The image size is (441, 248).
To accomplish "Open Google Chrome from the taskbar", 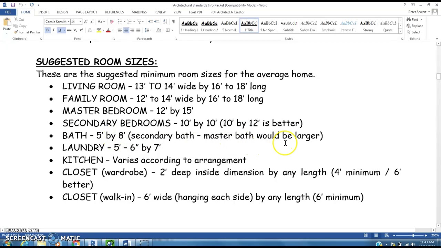I will pyautogui.click(x=76, y=244).
